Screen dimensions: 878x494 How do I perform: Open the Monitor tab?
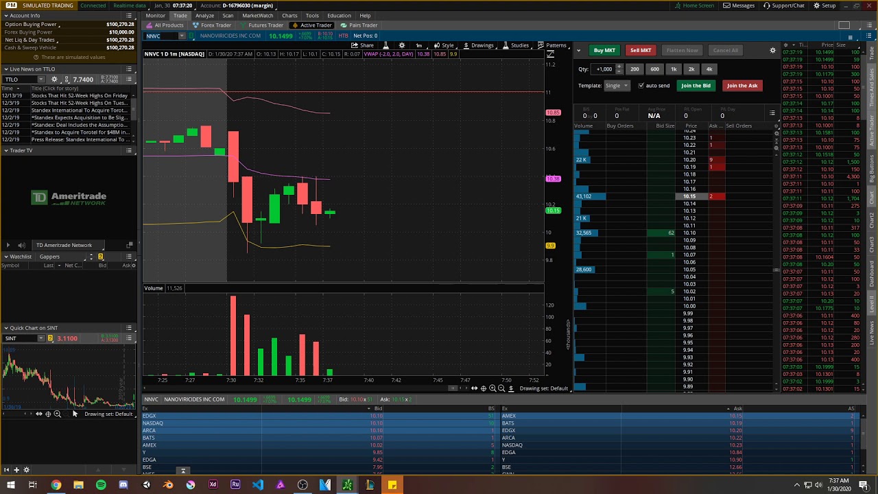point(155,15)
